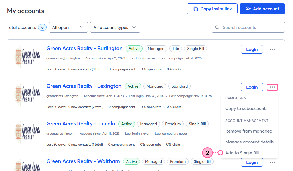Image resolution: width=293 pixels, height=171 pixels.
Task: Click Lincoln's Single Bill tag
Action: (197, 124)
